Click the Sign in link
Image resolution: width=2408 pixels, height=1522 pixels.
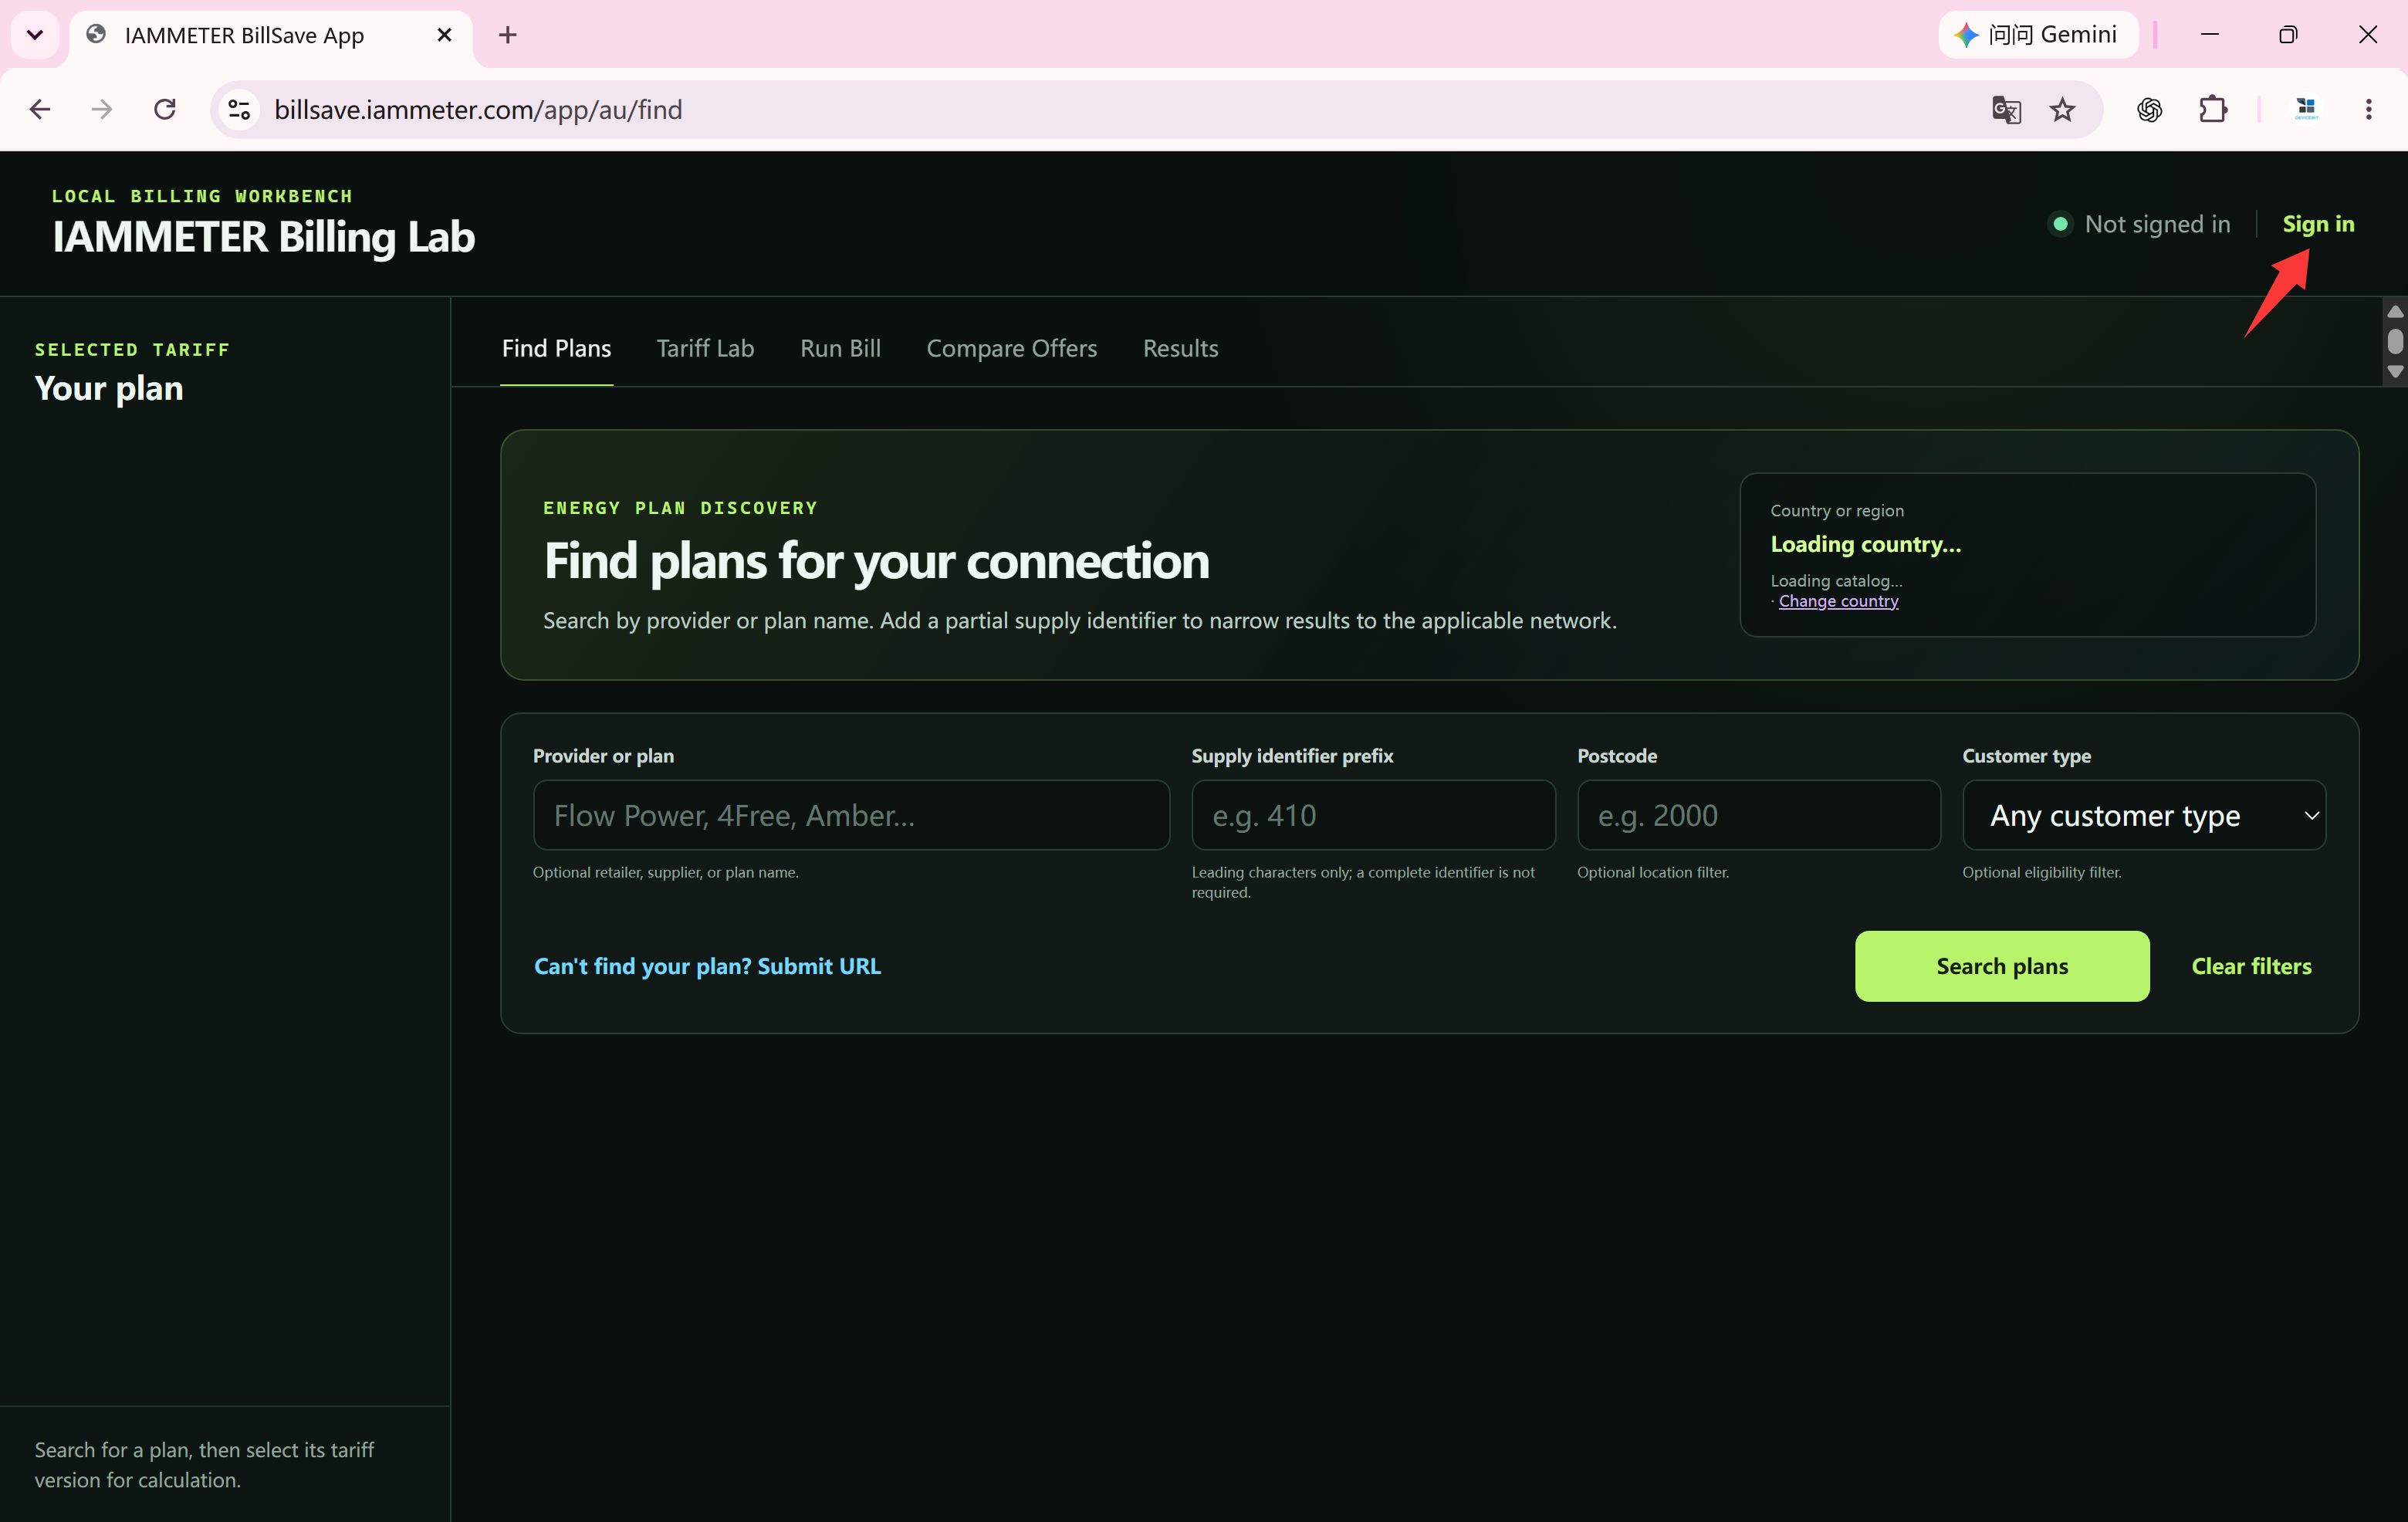click(x=2318, y=224)
